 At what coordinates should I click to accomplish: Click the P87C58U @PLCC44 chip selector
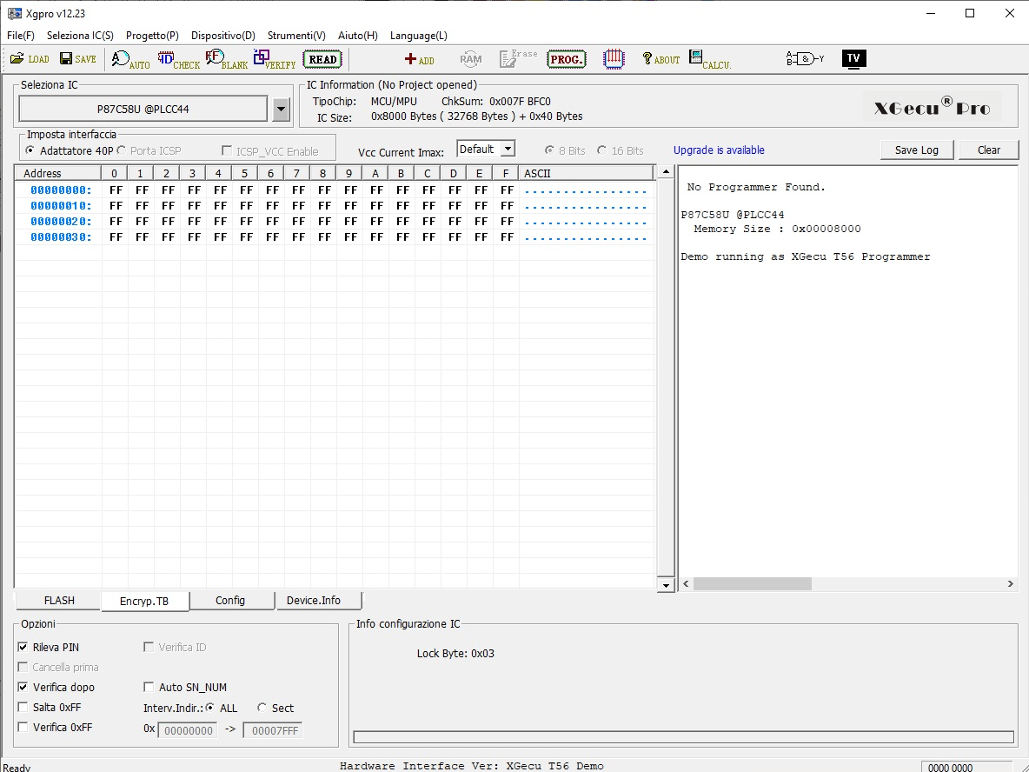143,110
